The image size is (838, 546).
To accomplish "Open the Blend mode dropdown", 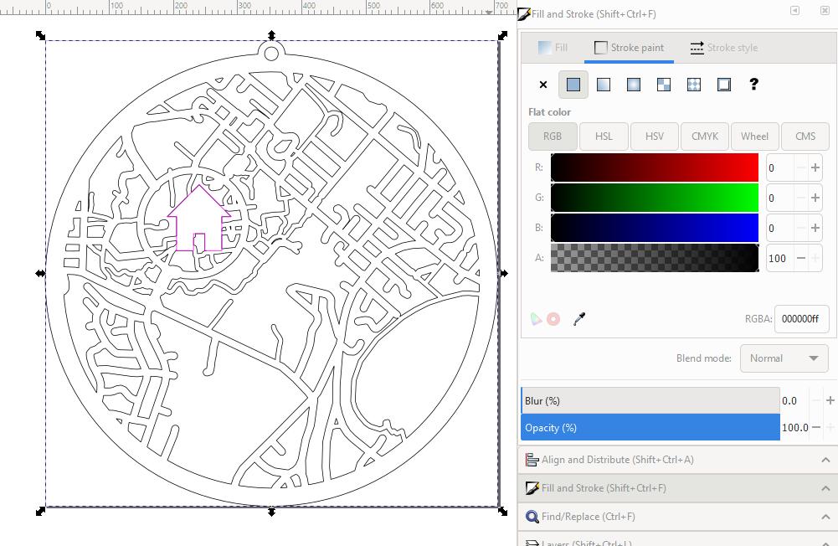I will [x=784, y=358].
